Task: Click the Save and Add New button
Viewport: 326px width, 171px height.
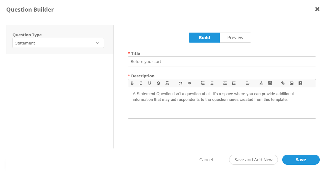Action: click(x=253, y=160)
